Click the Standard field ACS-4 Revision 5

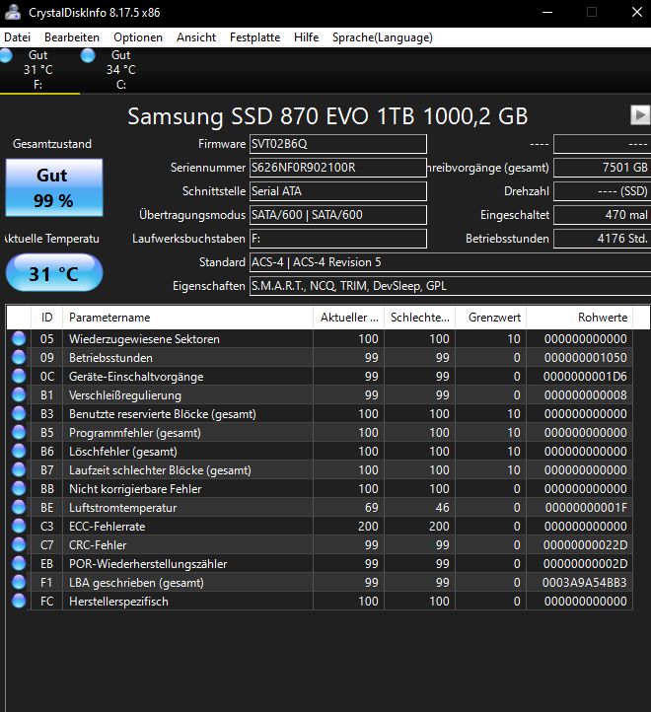[x=450, y=262]
